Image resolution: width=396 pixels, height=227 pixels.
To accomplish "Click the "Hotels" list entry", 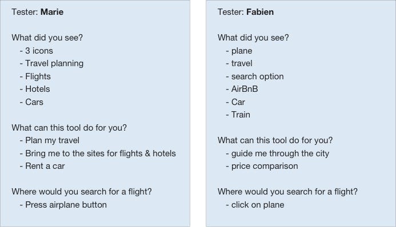I will tap(37, 89).
